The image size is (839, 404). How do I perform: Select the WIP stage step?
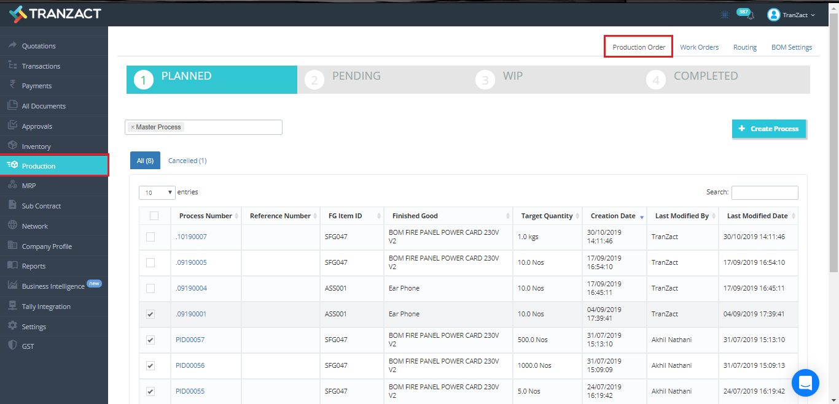pos(553,80)
